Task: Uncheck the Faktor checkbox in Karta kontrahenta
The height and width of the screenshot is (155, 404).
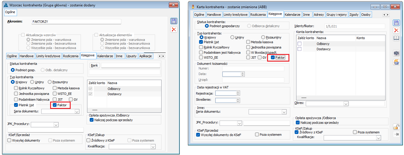Action: [x=273, y=58]
